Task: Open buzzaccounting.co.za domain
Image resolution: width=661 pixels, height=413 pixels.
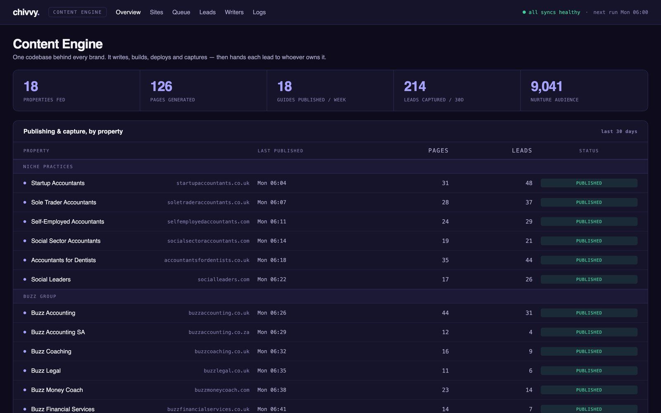Action: click(219, 332)
